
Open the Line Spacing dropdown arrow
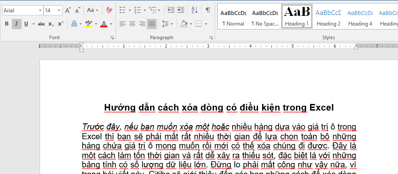(172, 24)
